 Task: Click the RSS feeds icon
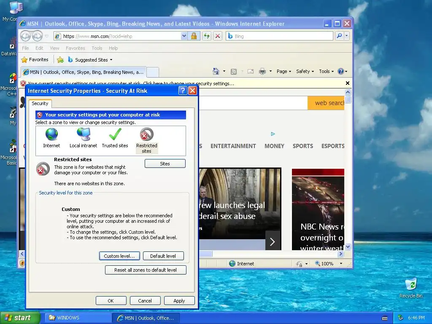coord(234,72)
